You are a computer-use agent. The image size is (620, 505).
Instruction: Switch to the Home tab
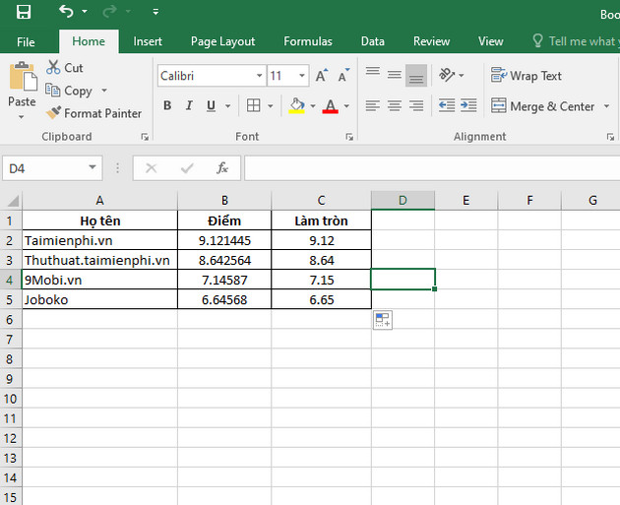coord(89,41)
